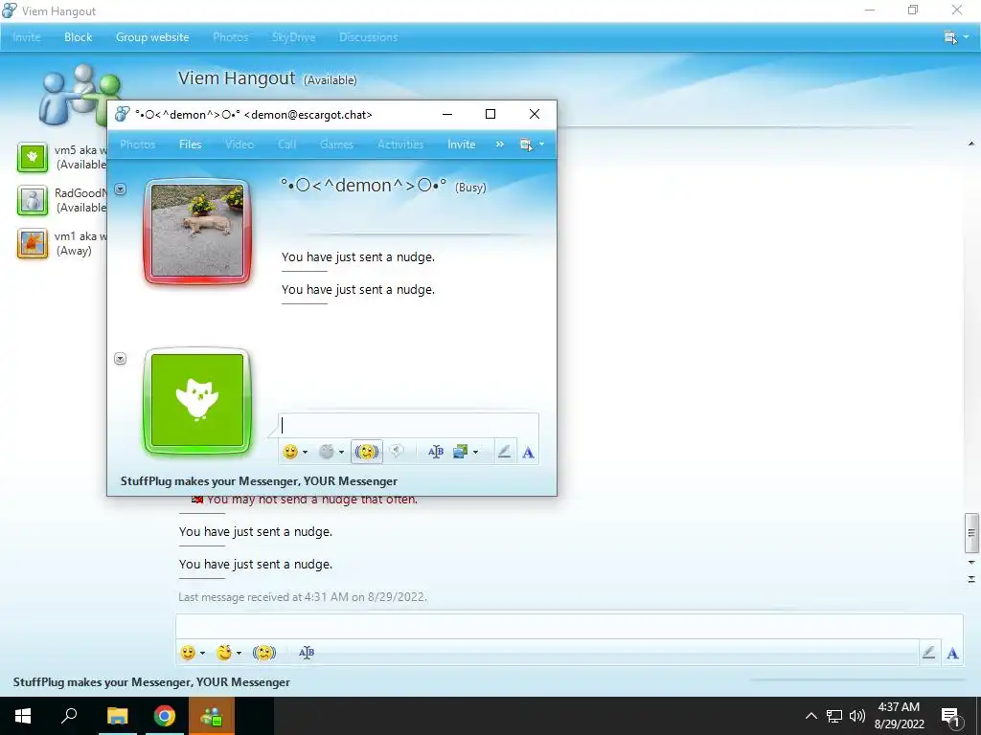Screen dimensions: 981x735
Task: Expand background dropdown arrow in demon chat
Action: pos(475,452)
